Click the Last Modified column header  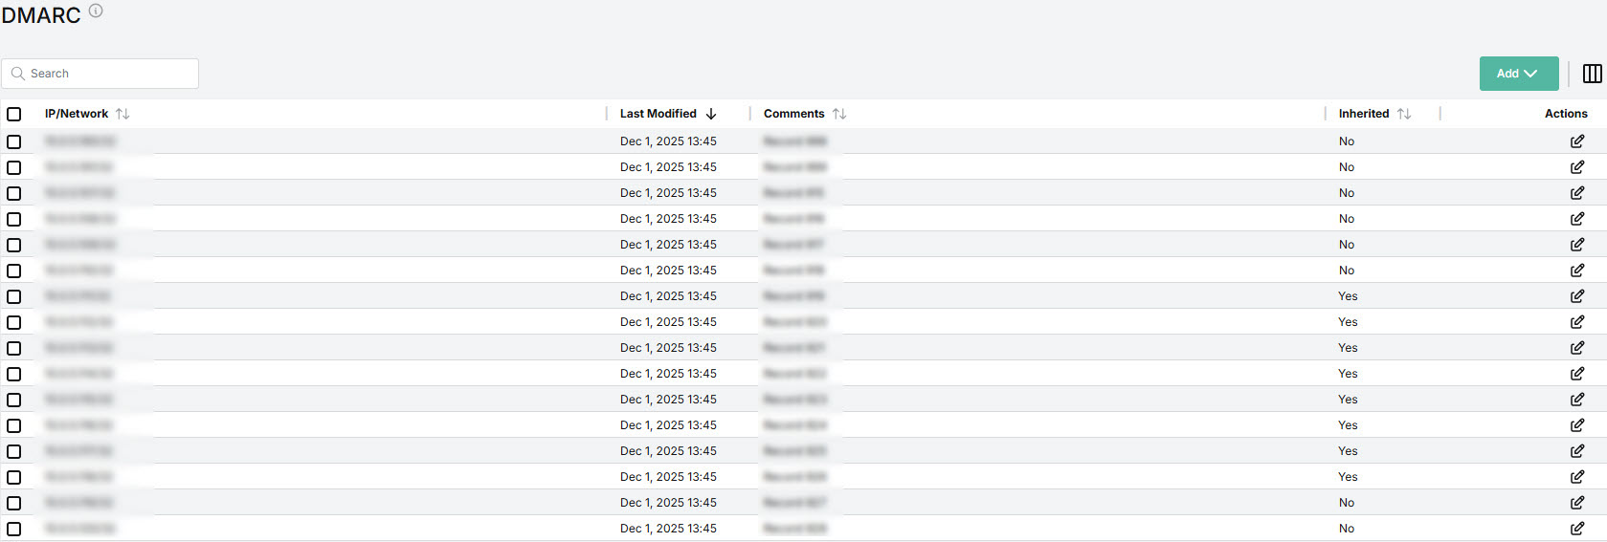658,114
